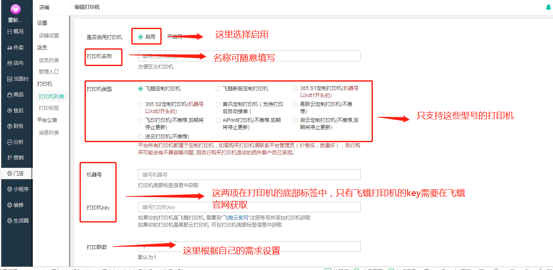
Task: Click the notification bell icon
Action: (x=548, y=7)
